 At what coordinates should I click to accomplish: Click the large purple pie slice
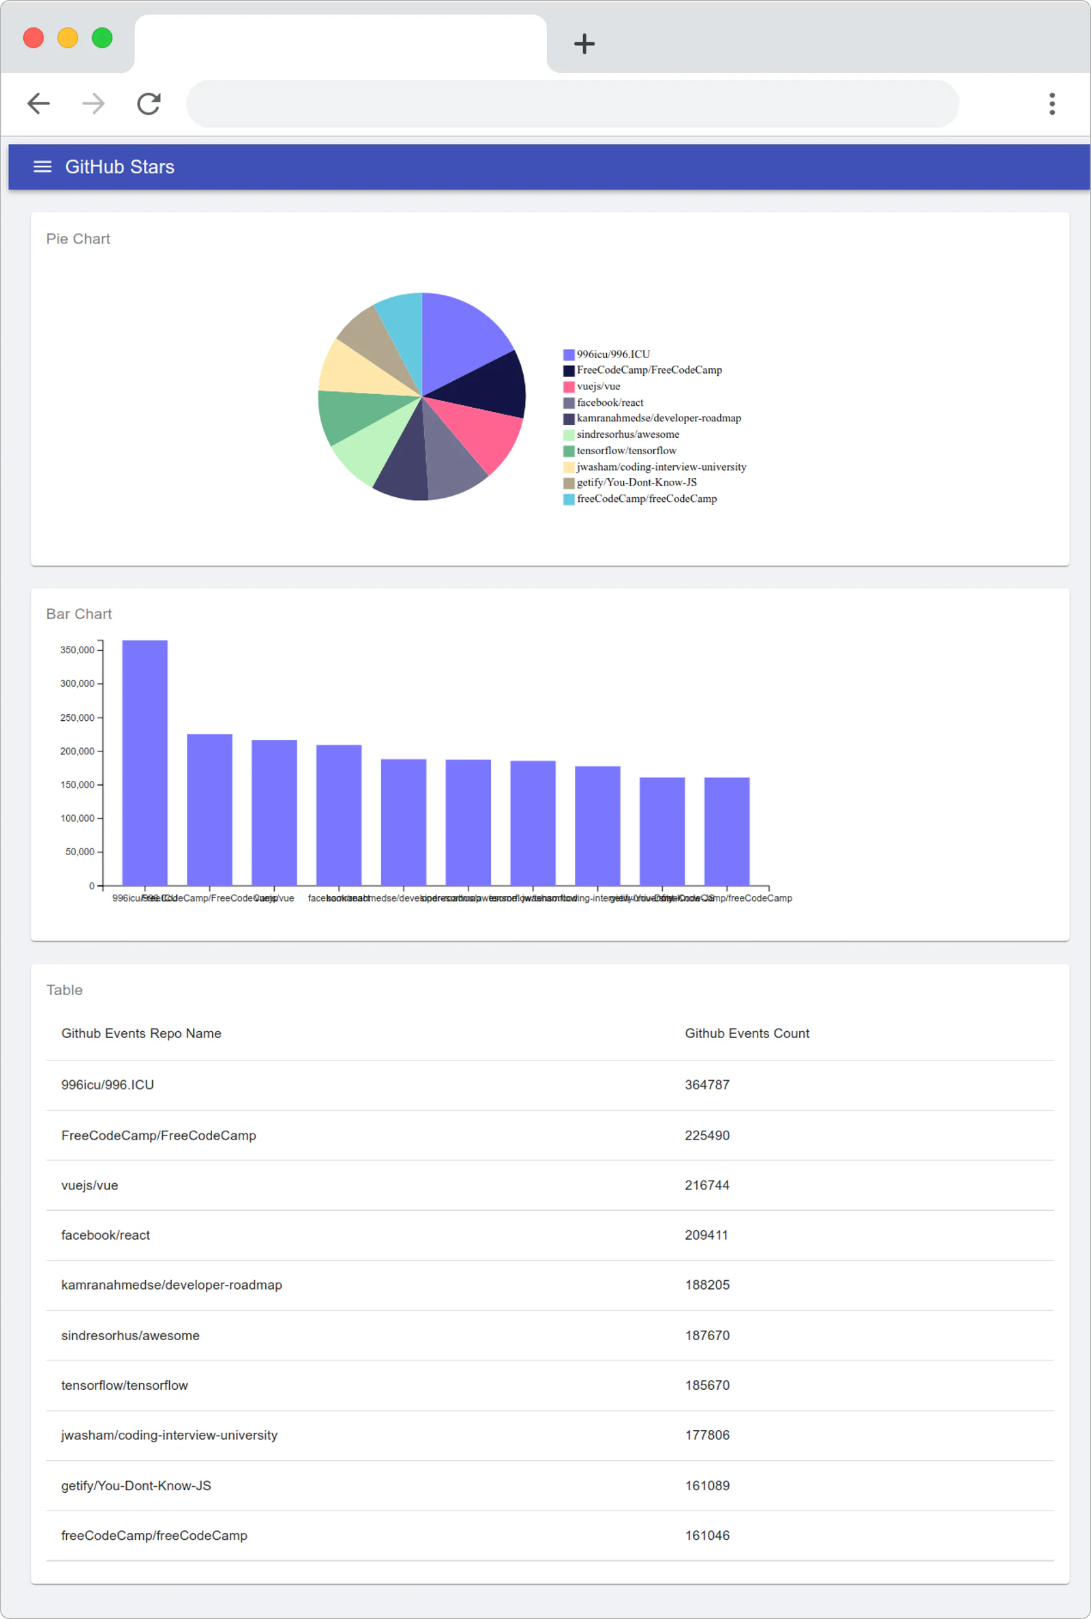click(459, 341)
